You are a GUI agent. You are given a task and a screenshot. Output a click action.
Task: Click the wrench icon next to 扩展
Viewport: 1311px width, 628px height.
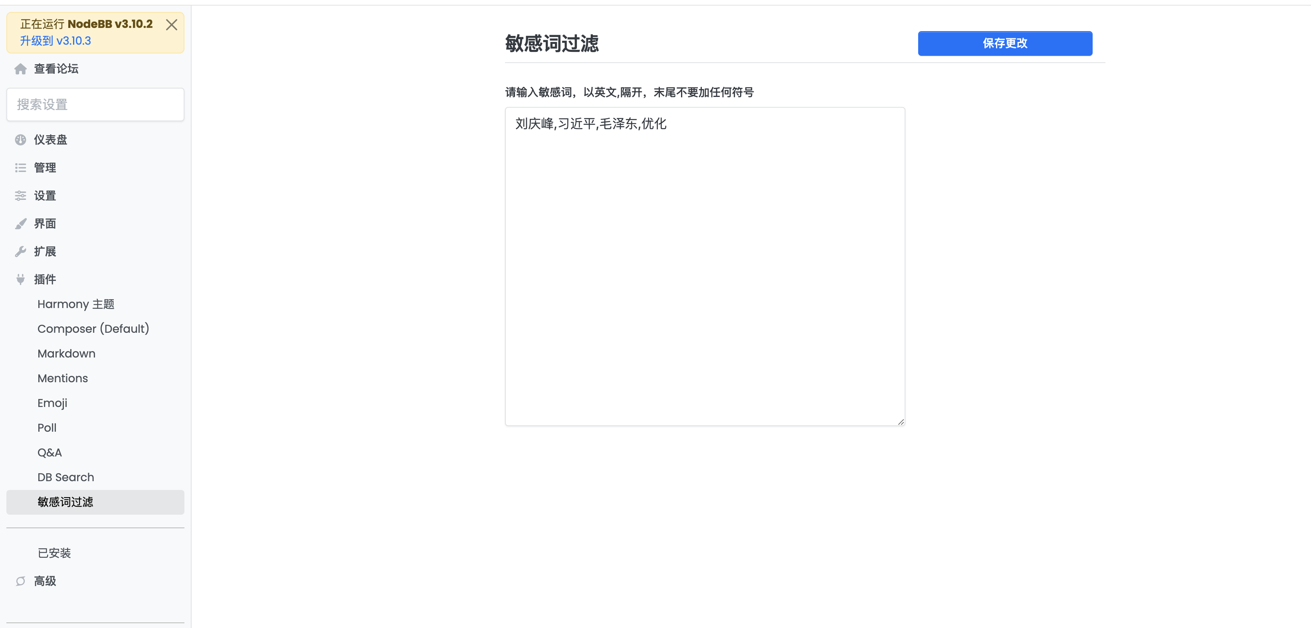20,252
